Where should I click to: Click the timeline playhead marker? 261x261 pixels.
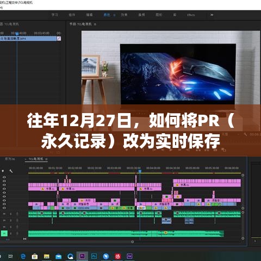tap(140, 171)
